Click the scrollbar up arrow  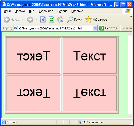point(130,34)
